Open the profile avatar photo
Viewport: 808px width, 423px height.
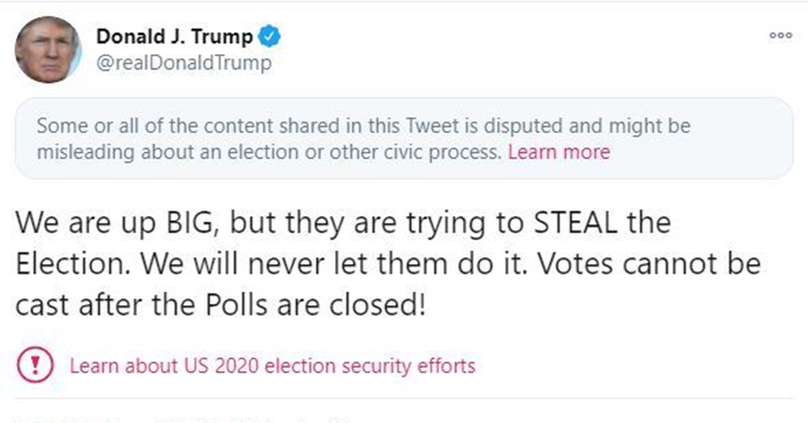pos(48,50)
